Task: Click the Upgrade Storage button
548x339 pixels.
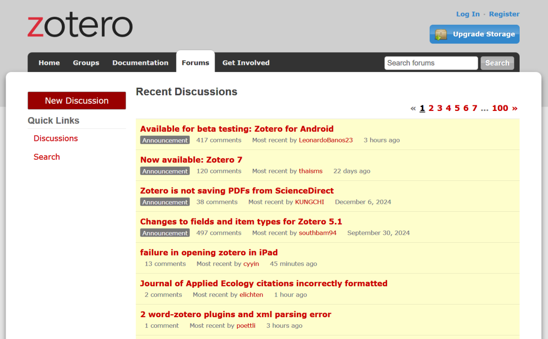Action: tap(474, 34)
